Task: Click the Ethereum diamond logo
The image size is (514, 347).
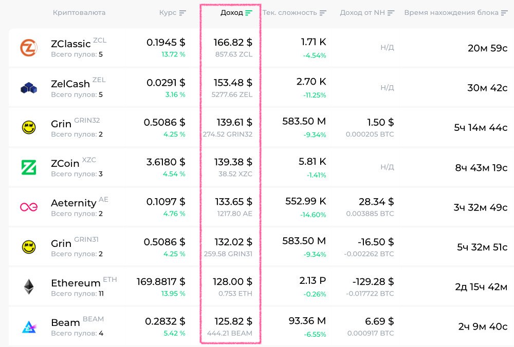Action: (x=29, y=286)
